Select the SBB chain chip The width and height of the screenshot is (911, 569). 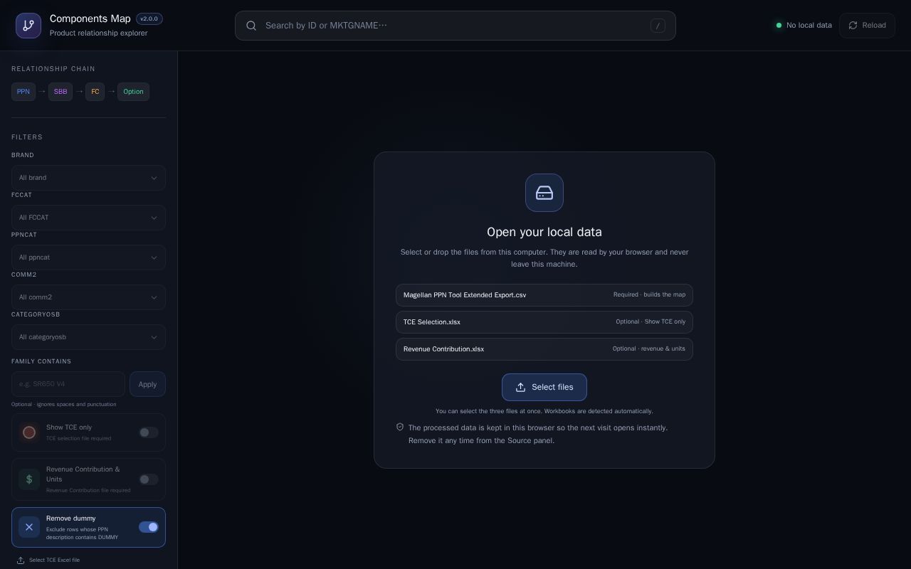tap(60, 92)
